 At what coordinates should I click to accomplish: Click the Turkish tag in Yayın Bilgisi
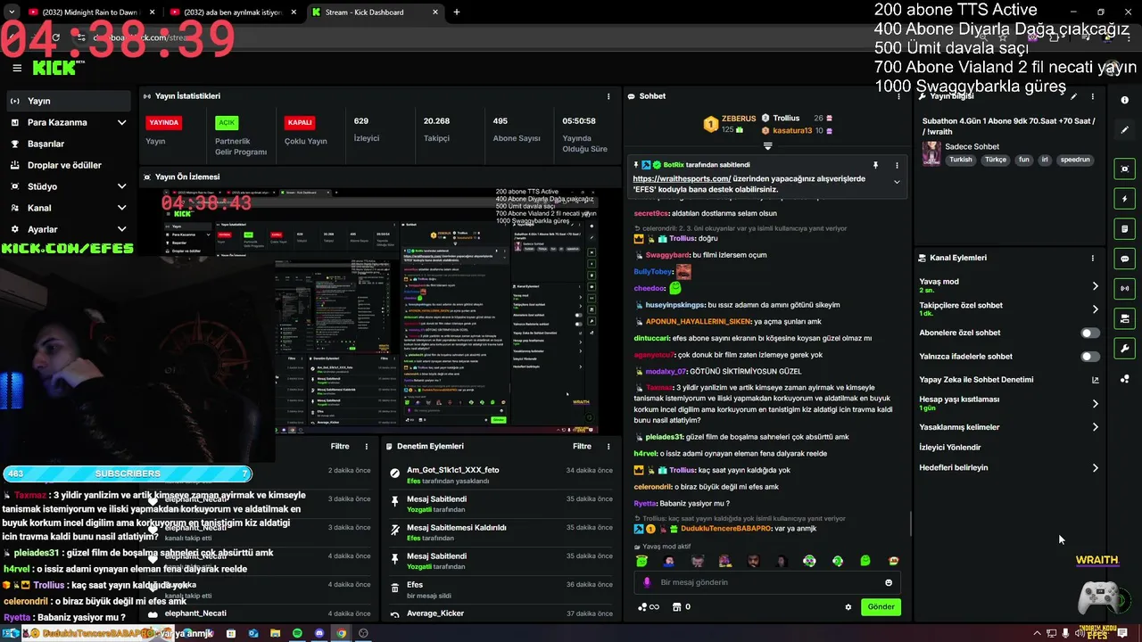(961, 160)
